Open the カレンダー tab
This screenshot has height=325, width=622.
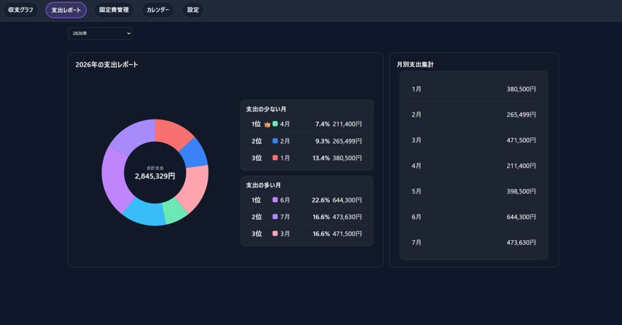coord(158,10)
